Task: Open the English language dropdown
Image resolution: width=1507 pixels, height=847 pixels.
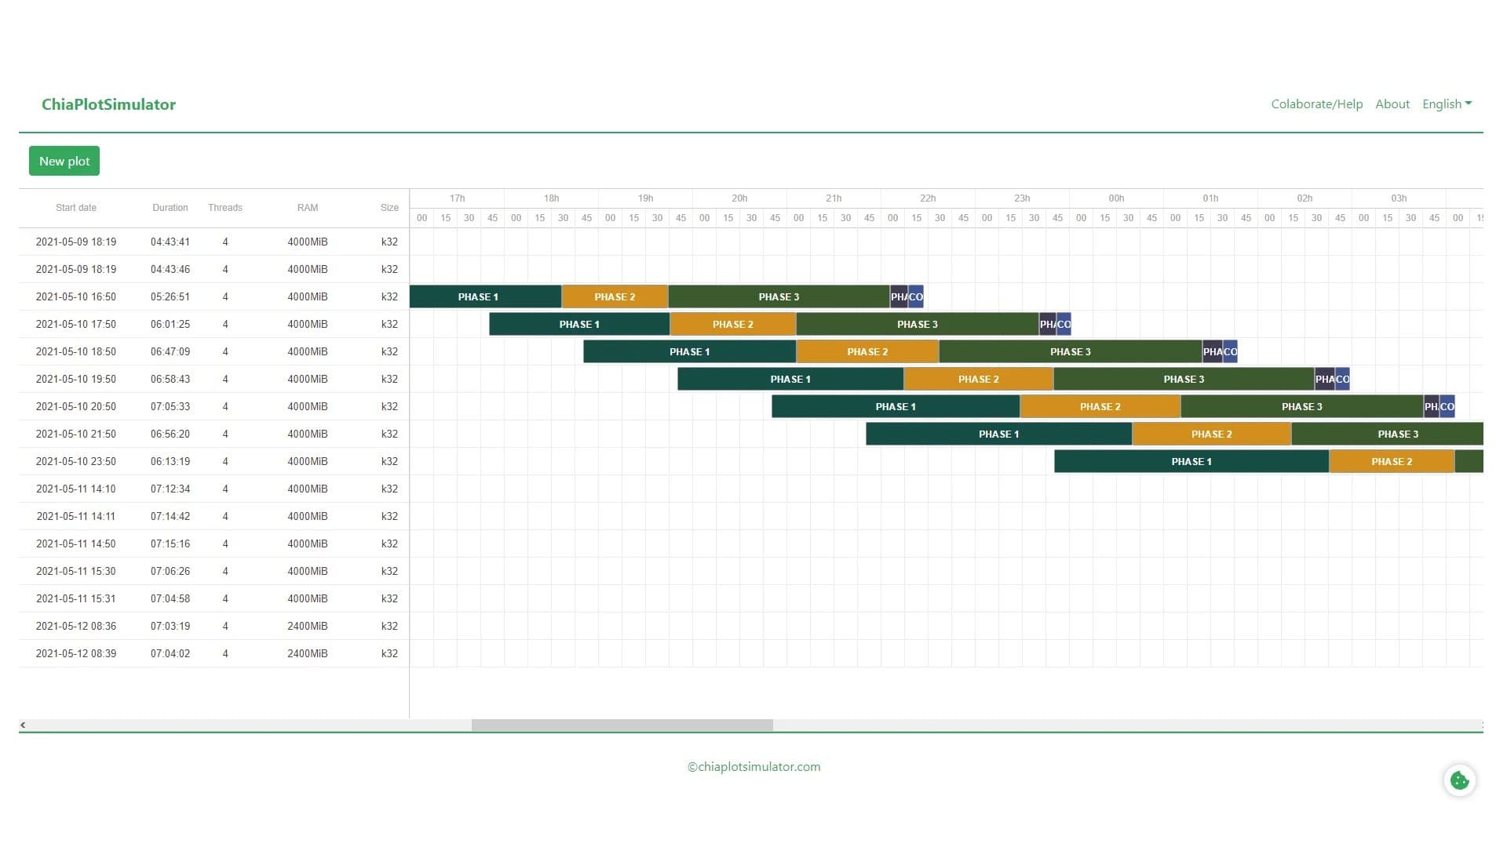Action: [x=1447, y=104]
